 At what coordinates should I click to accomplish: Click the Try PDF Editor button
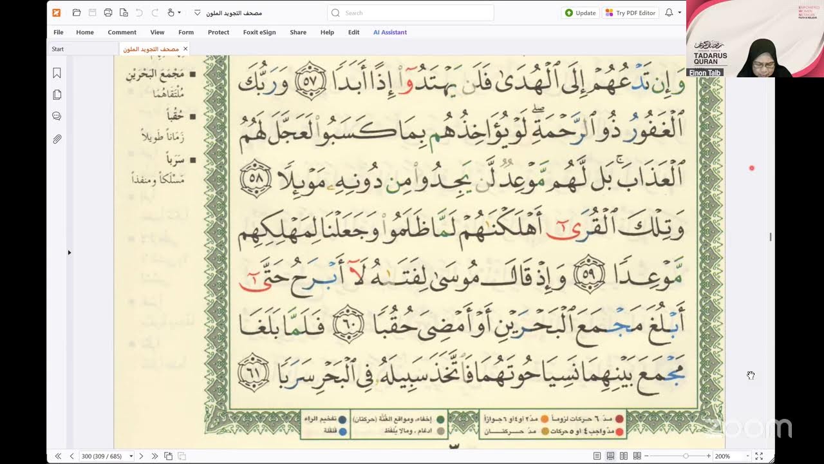[630, 13]
